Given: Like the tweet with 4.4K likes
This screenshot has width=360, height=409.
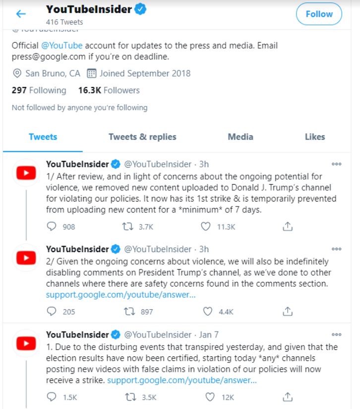Looking at the screenshot, I should point(208,311).
